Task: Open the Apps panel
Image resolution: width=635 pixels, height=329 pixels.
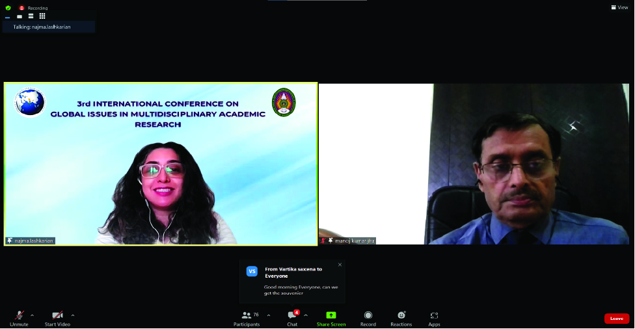Action: pyautogui.click(x=434, y=317)
